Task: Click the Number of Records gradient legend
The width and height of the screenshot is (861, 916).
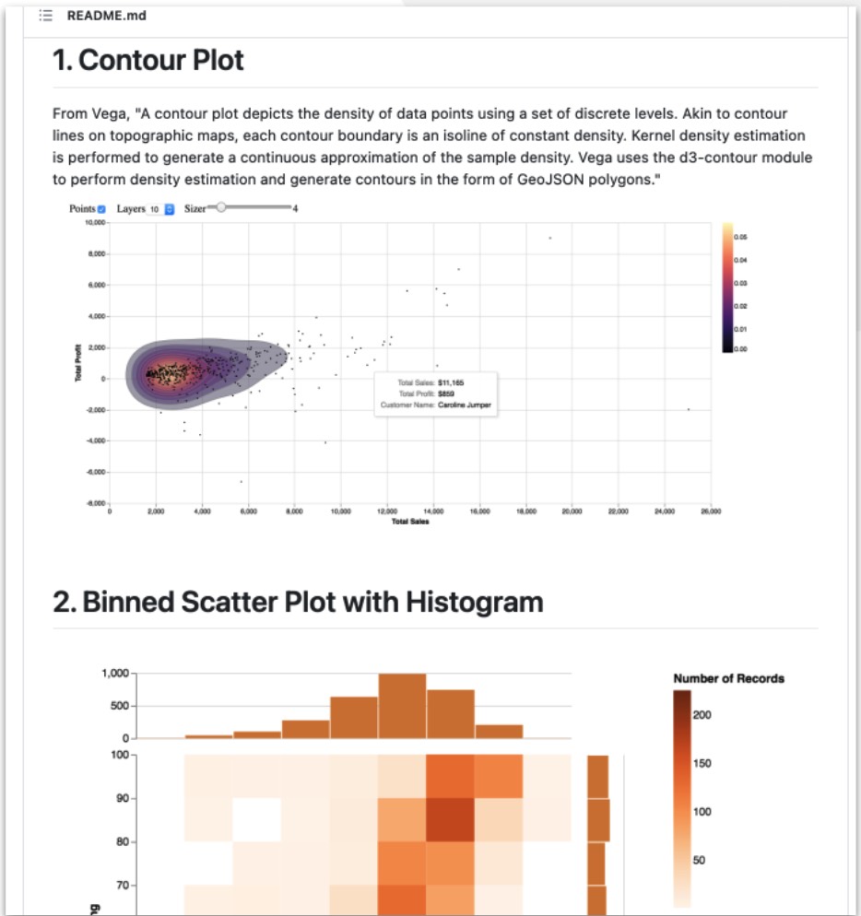Action: (682, 799)
